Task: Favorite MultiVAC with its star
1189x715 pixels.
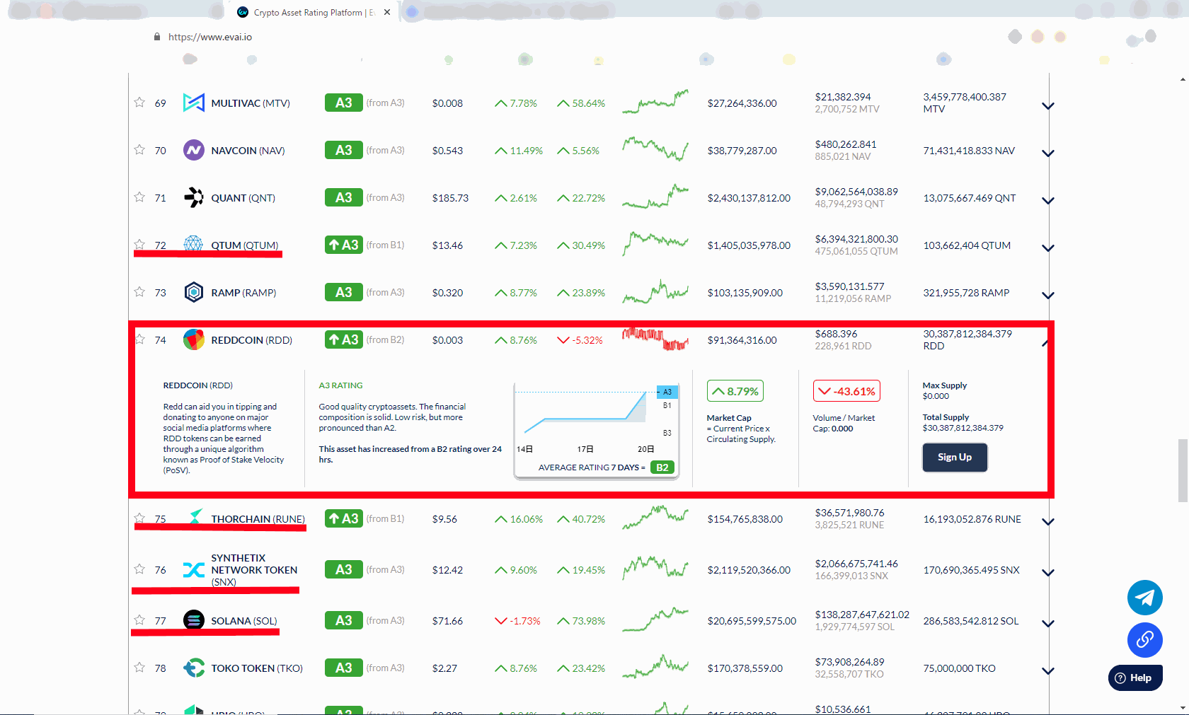Action: coord(139,103)
